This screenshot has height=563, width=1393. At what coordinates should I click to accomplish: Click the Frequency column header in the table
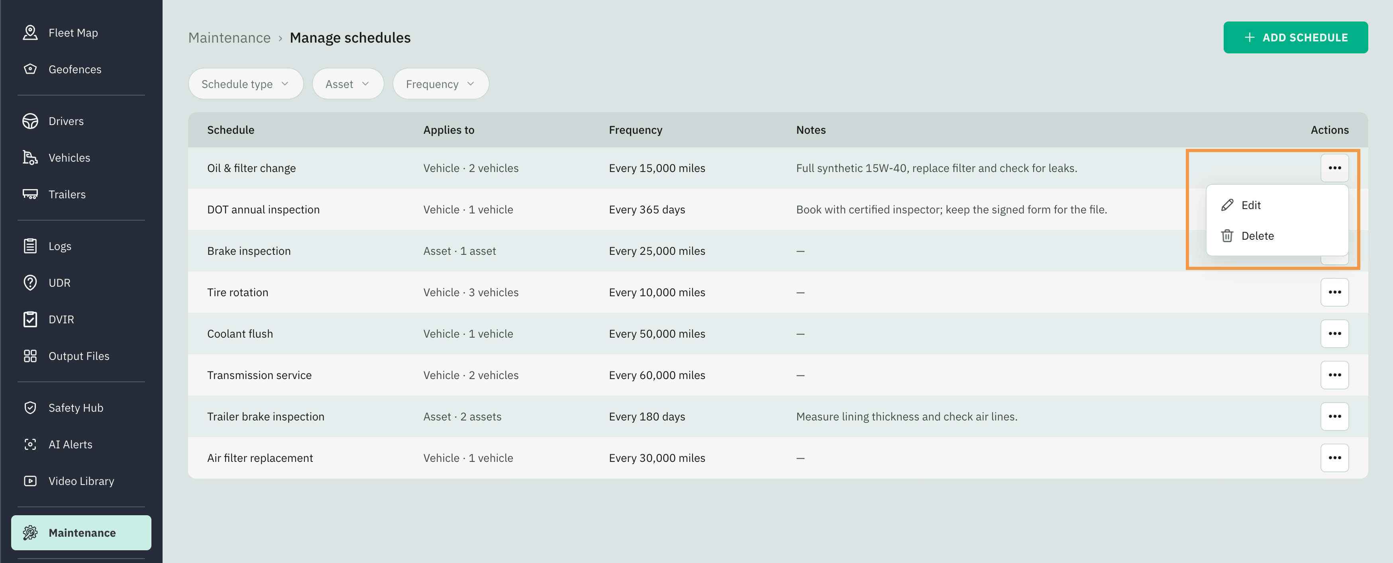[636, 130]
